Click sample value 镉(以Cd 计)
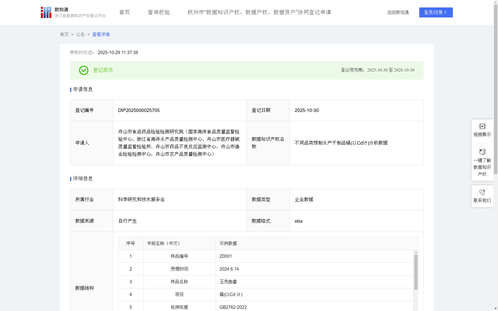The height and width of the screenshot is (311, 498). [x=231, y=295]
